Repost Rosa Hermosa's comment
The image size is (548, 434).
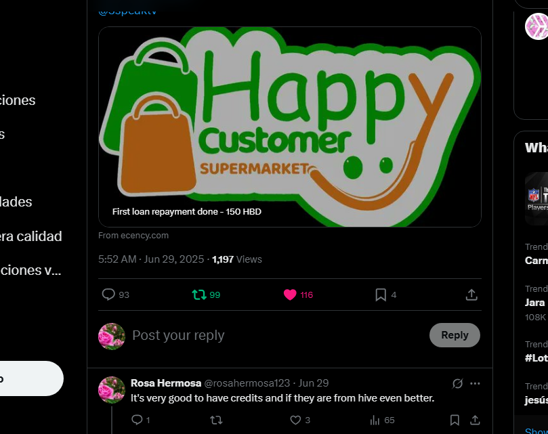click(216, 420)
